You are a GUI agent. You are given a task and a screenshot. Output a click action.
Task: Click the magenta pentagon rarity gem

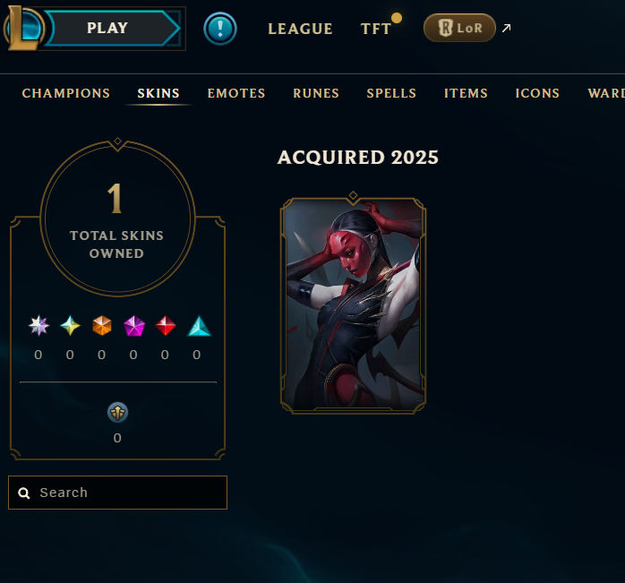click(x=134, y=326)
